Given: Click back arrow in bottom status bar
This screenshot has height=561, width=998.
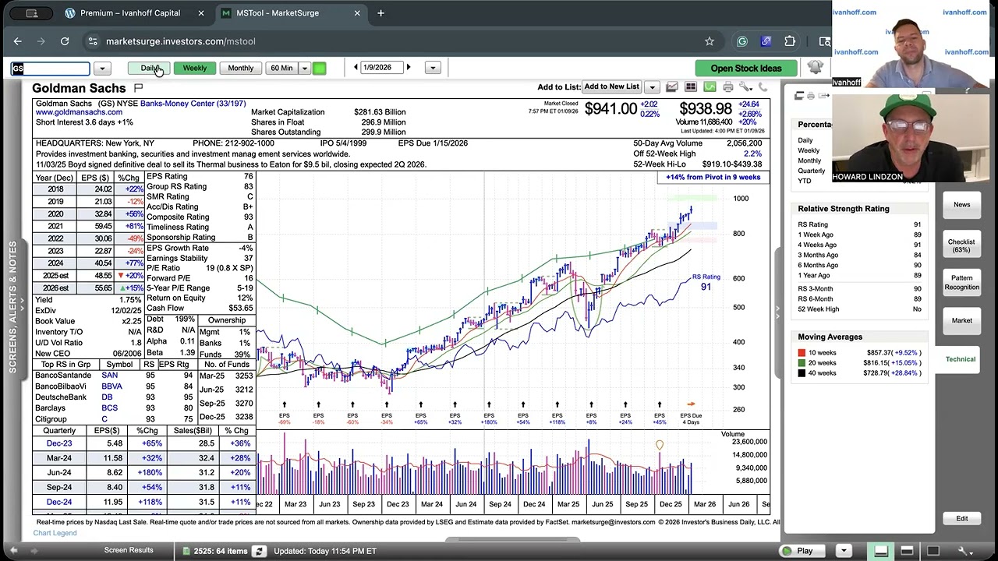Looking at the screenshot, I should pyautogui.click(x=12, y=551).
